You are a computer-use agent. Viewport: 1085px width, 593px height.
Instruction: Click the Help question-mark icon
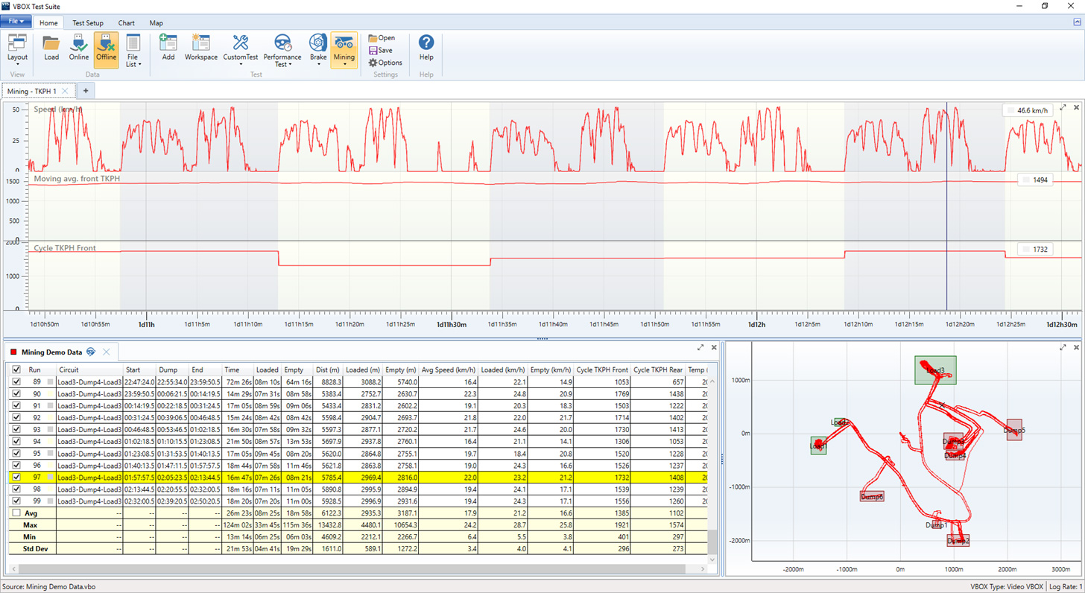pyautogui.click(x=426, y=43)
